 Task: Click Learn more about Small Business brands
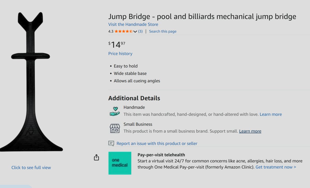250,131
